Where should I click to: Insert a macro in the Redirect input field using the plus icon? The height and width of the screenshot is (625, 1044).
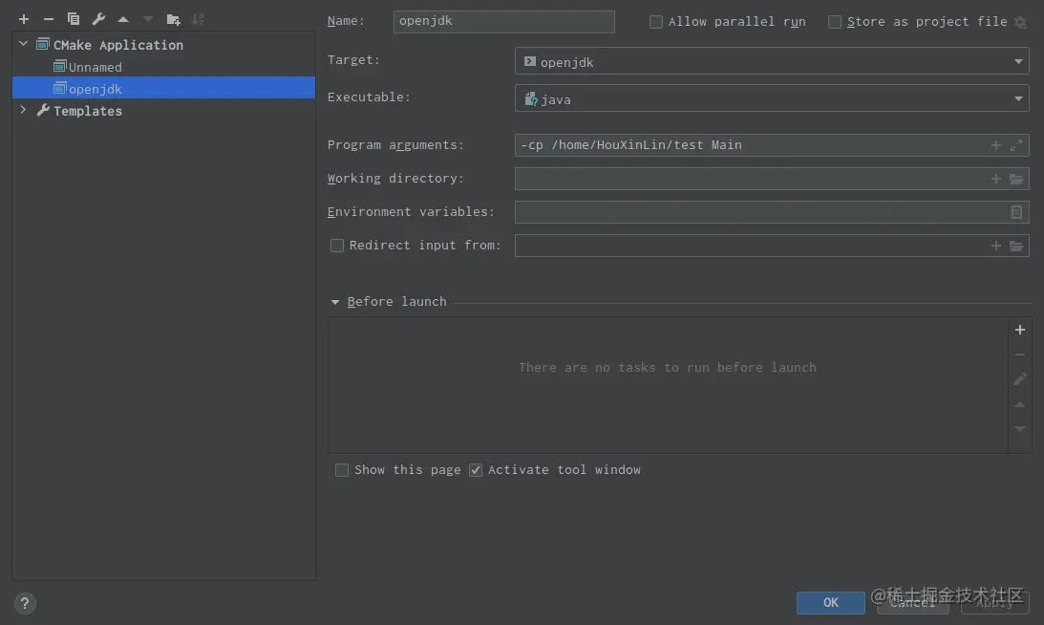click(x=995, y=246)
